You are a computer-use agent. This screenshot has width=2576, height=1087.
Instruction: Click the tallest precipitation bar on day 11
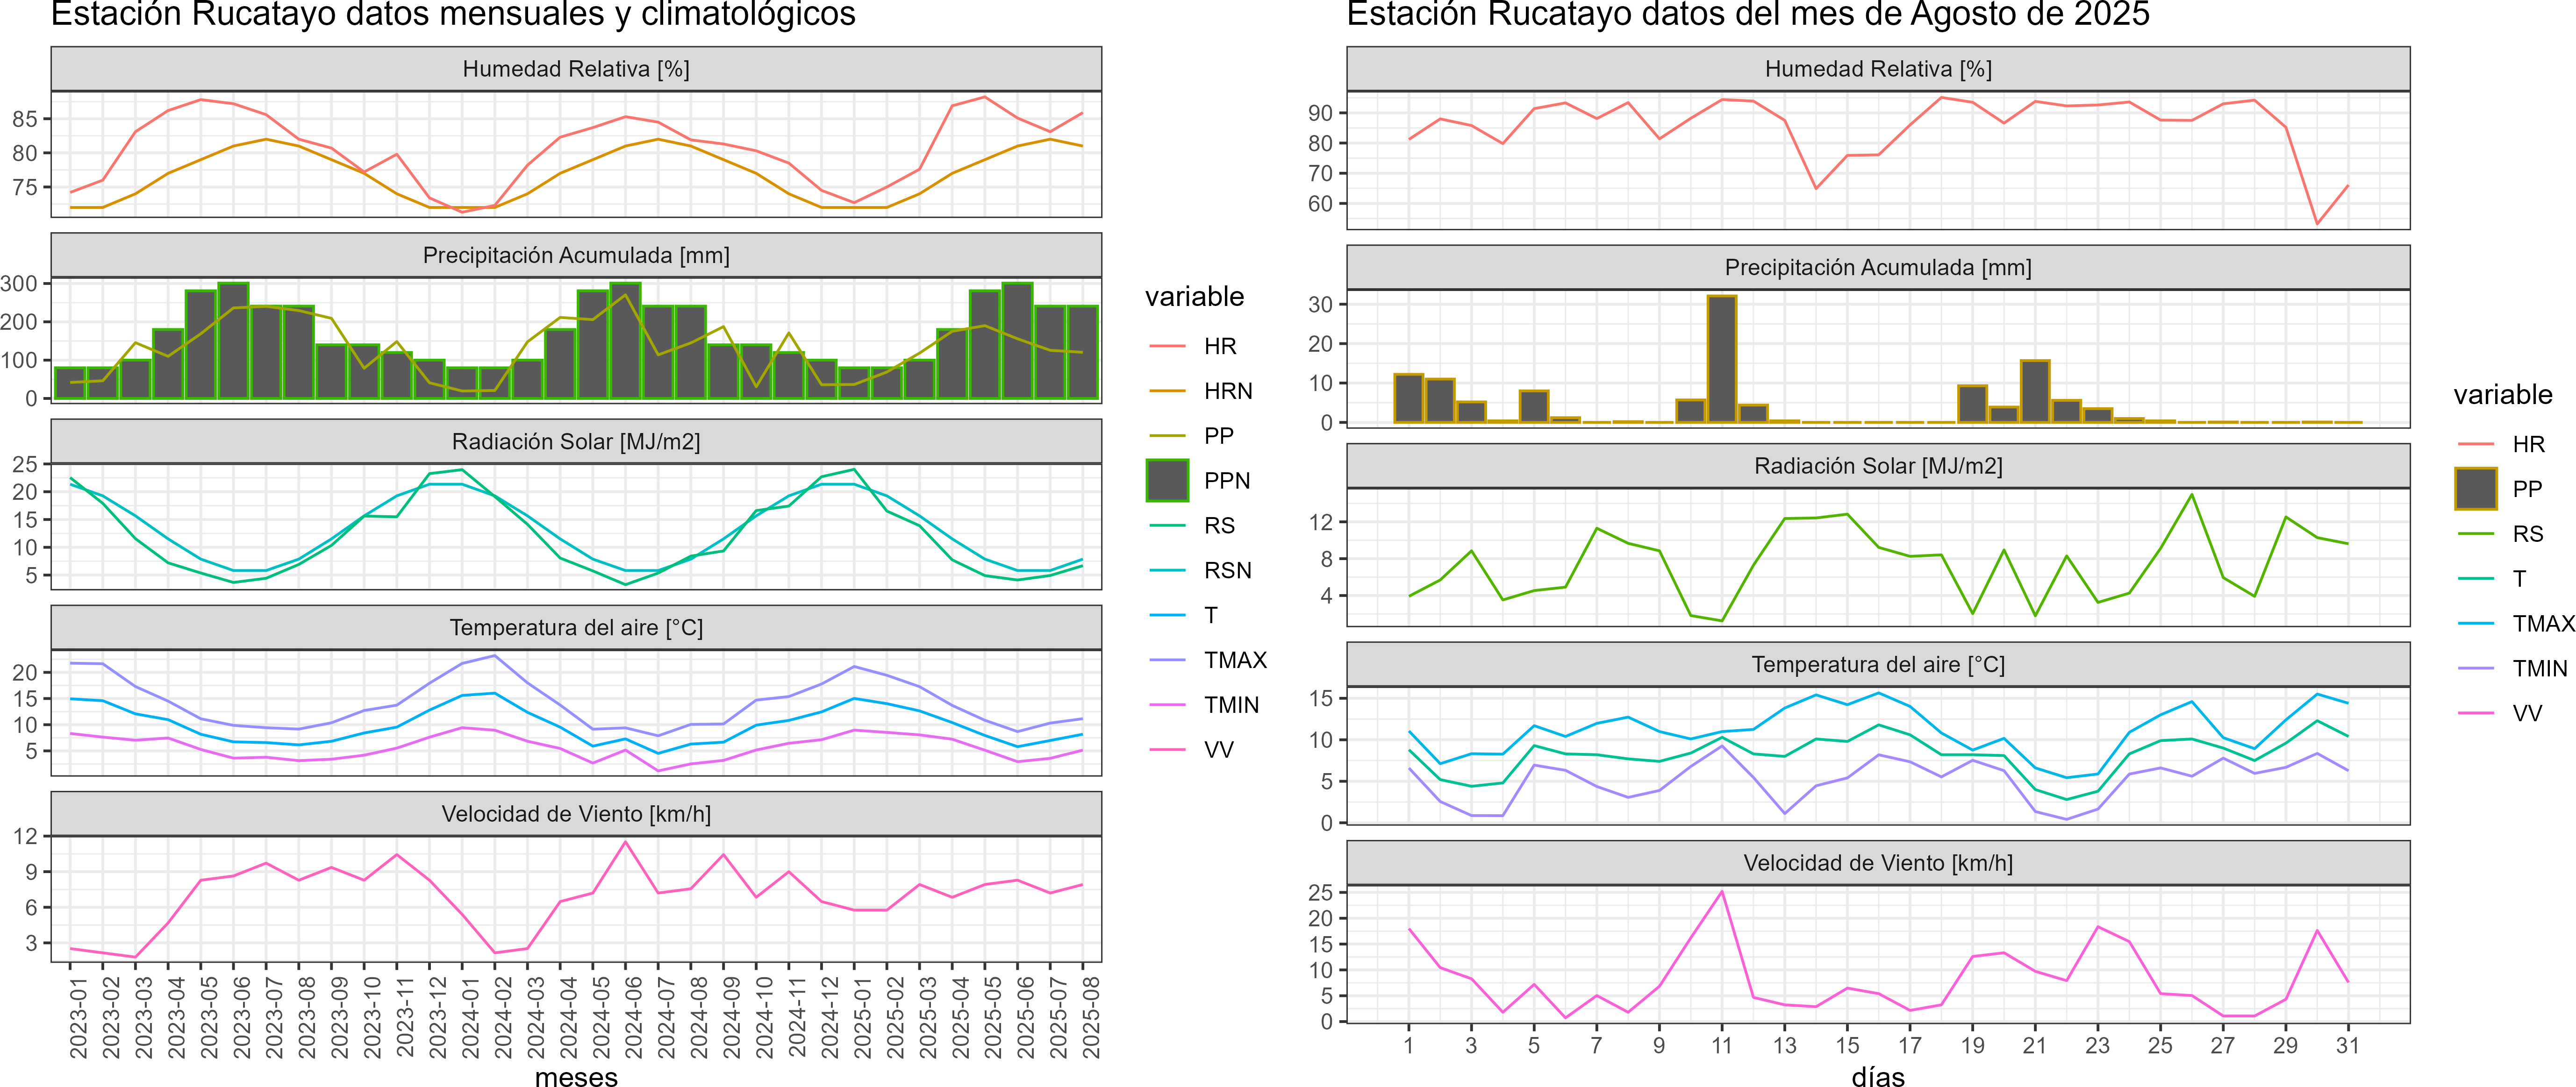tap(1722, 360)
